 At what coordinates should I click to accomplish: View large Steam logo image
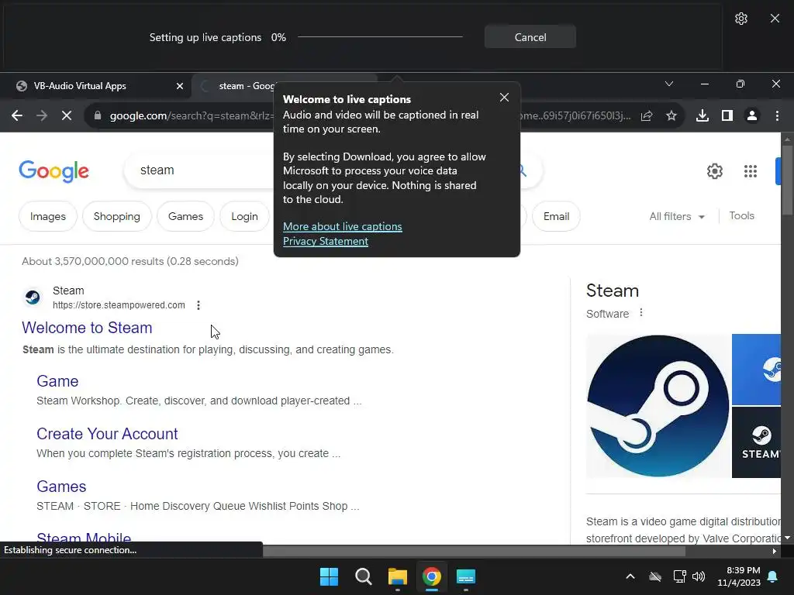(x=658, y=406)
